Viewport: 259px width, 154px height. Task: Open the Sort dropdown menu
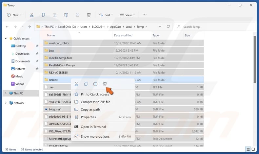click(x=106, y=15)
